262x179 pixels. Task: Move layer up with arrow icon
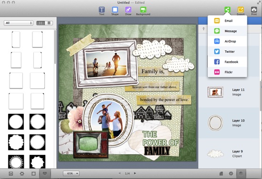pos(203,28)
